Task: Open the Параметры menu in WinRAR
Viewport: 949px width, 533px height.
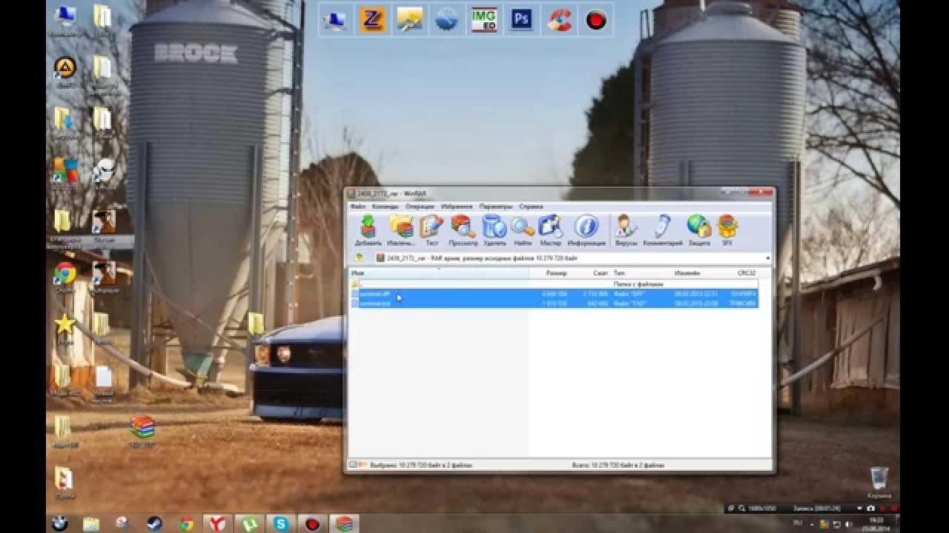Action: point(496,207)
